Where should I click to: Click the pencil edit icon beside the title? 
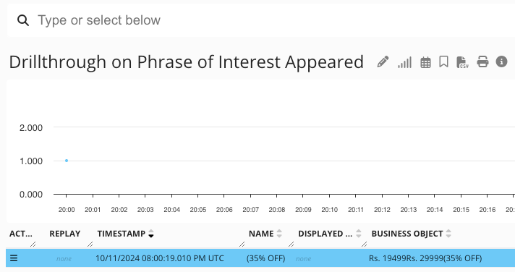383,61
